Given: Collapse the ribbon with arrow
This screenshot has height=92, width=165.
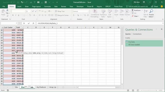Looking at the screenshot, I should (163, 19).
